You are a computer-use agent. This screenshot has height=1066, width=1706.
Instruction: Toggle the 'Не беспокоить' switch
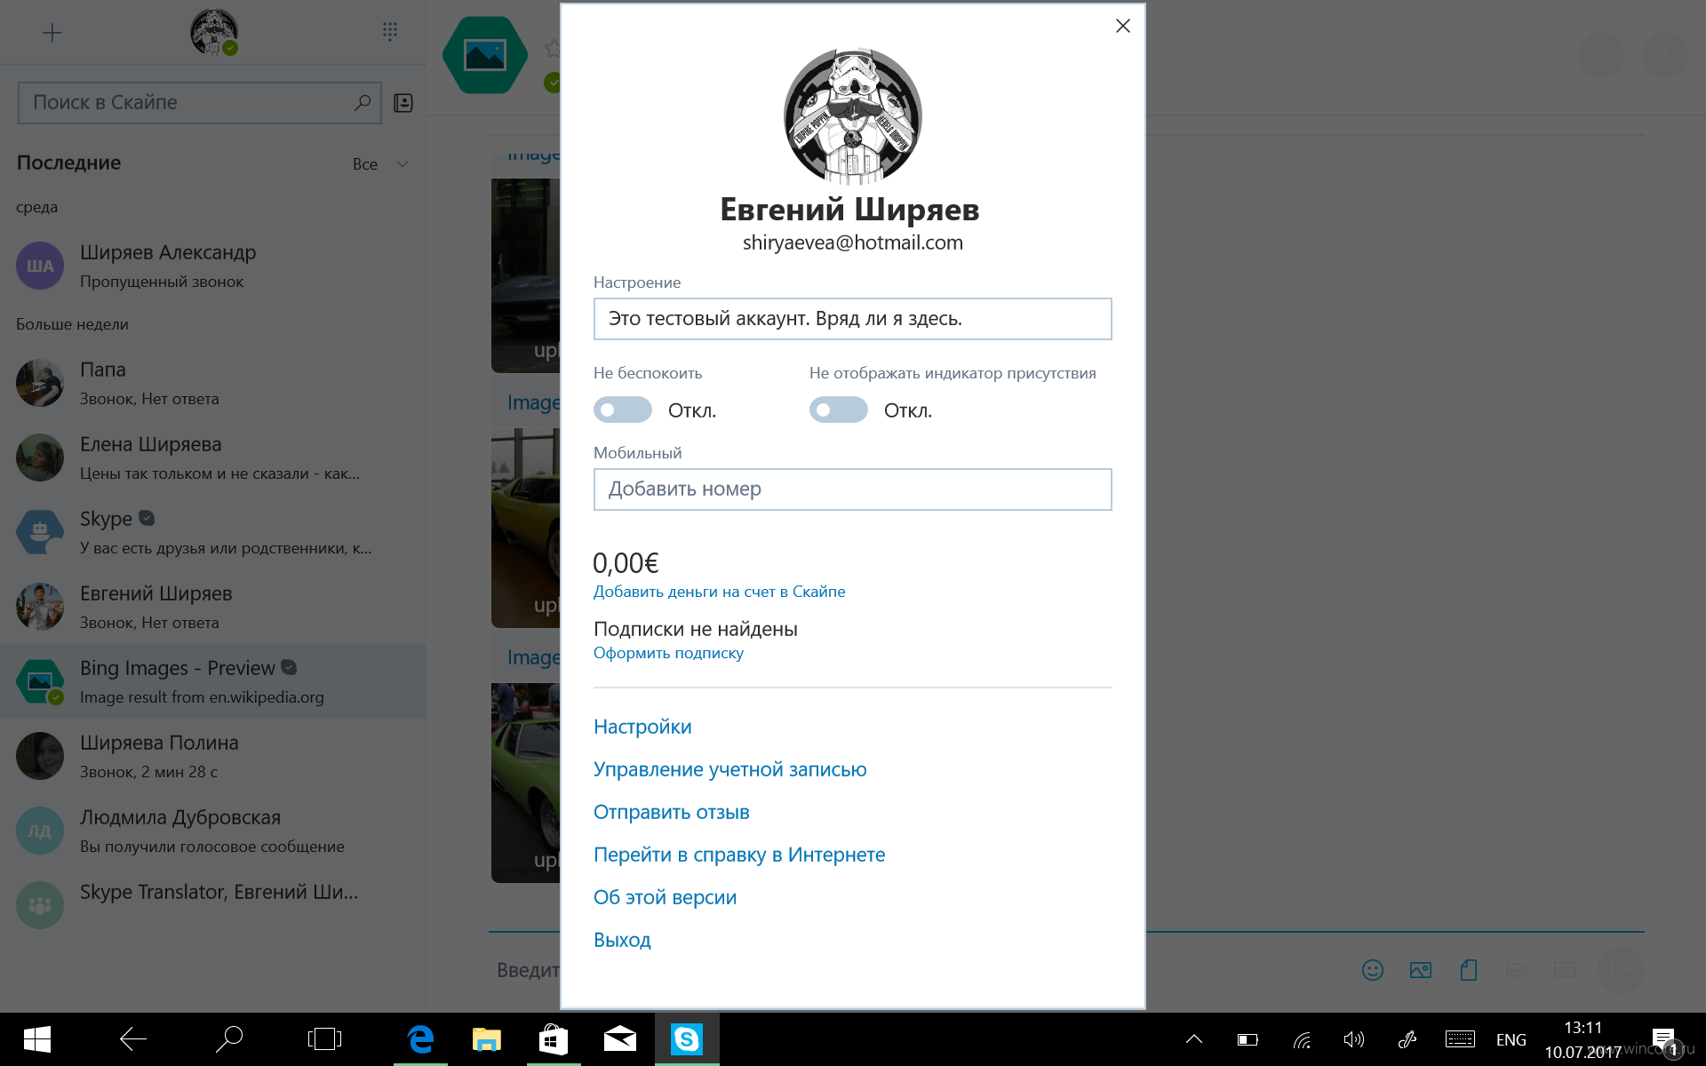tap(623, 410)
